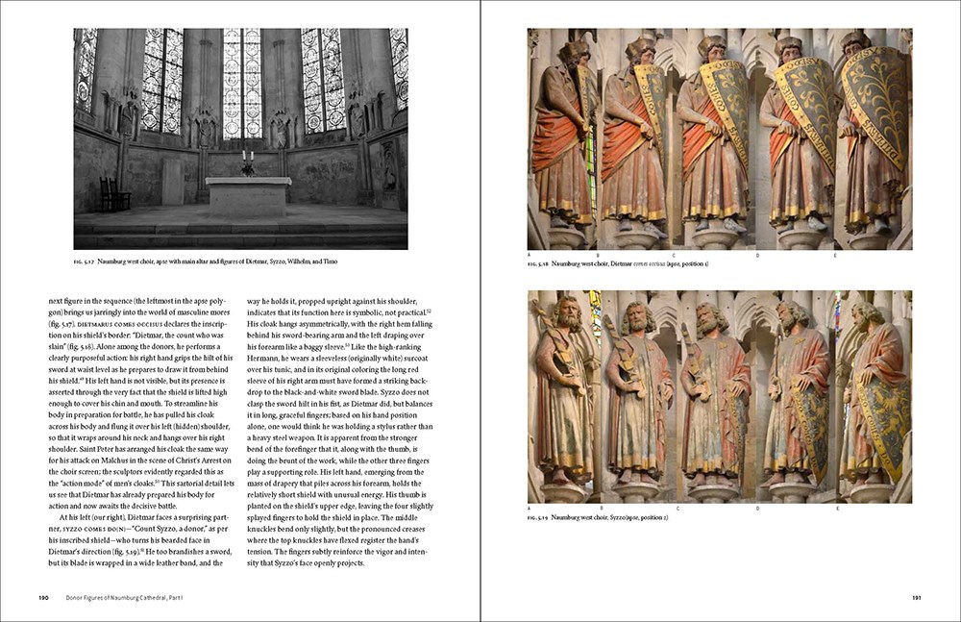Click the phrase 'a heavy steel weapon'
This screenshot has height=622, width=961.
(x=282, y=438)
